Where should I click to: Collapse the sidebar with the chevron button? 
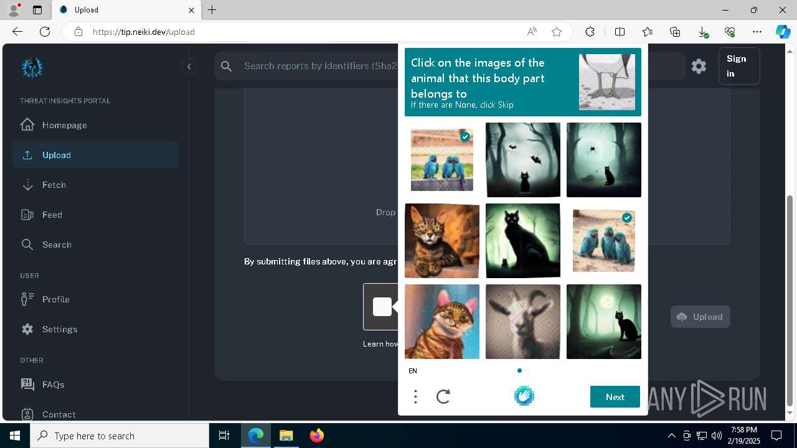[x=189, y=67]
